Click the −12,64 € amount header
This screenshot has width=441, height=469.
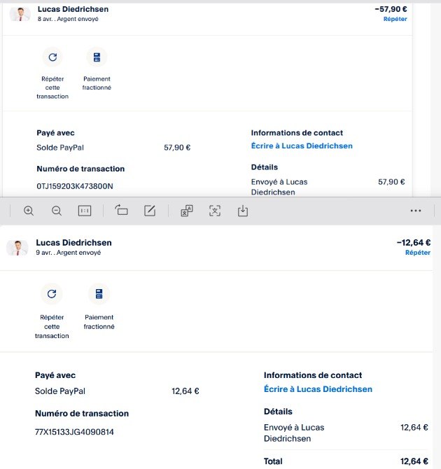tap(414, 243)
